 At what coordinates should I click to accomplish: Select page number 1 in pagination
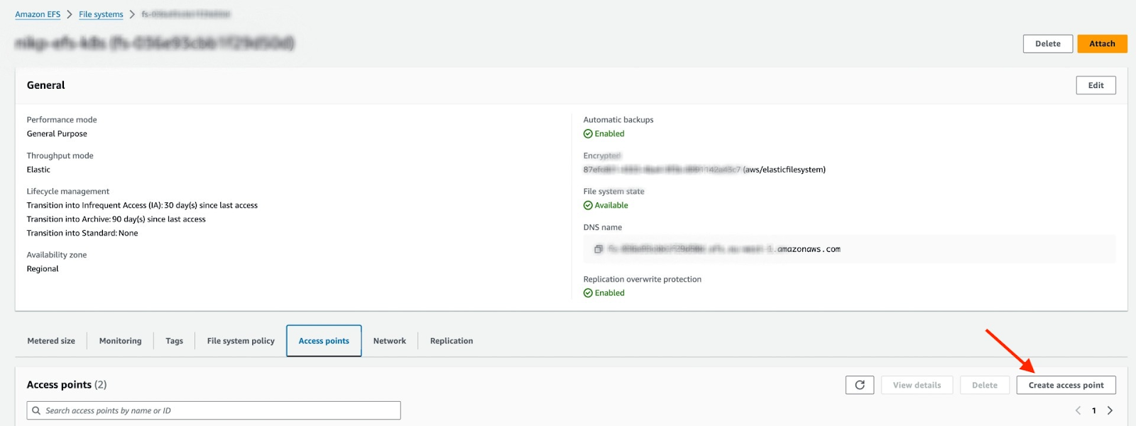pos(1094,410)
